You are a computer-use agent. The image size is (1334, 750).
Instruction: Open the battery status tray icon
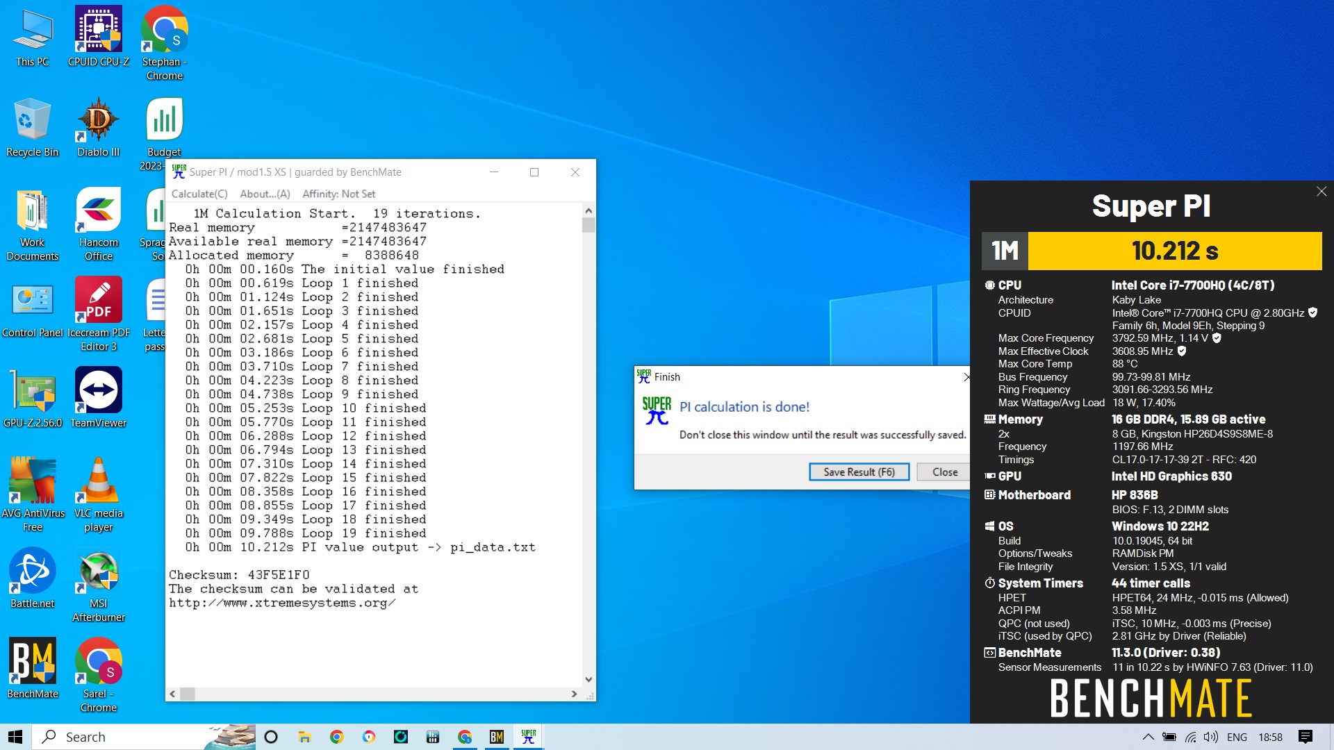1169,737
